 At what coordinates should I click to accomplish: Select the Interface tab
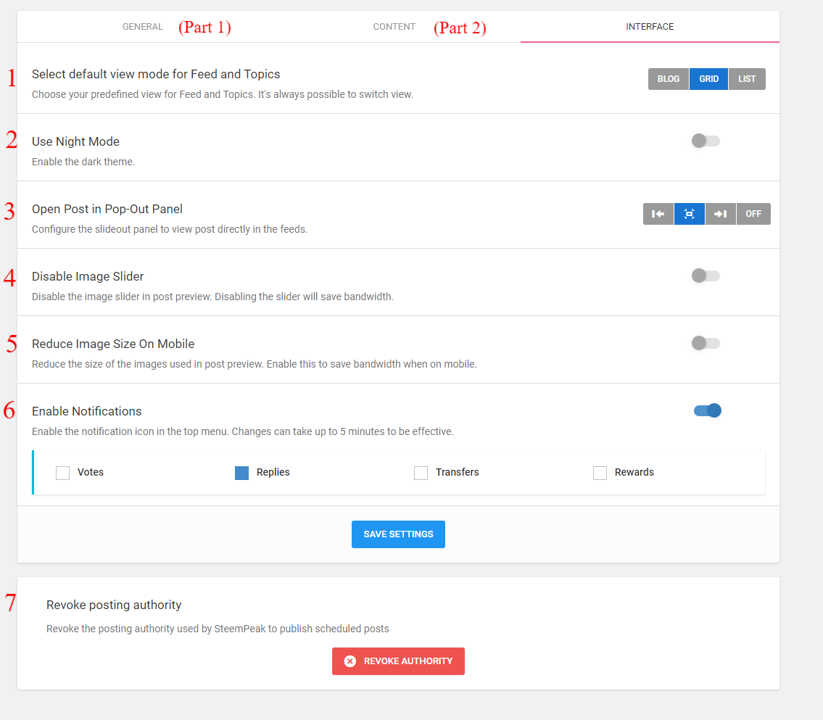650,27
